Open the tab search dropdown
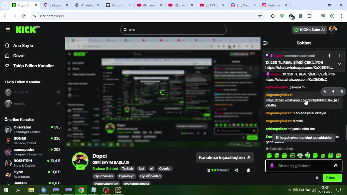The width and height of the screenshot is (347, 195). coord(5,5)
